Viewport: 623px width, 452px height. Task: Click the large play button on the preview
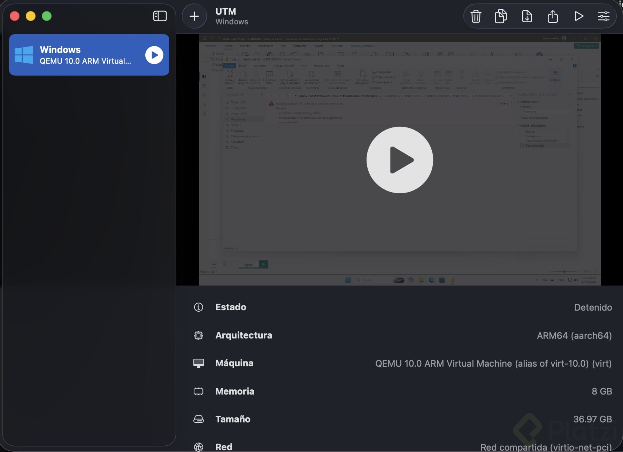point(400,160)
